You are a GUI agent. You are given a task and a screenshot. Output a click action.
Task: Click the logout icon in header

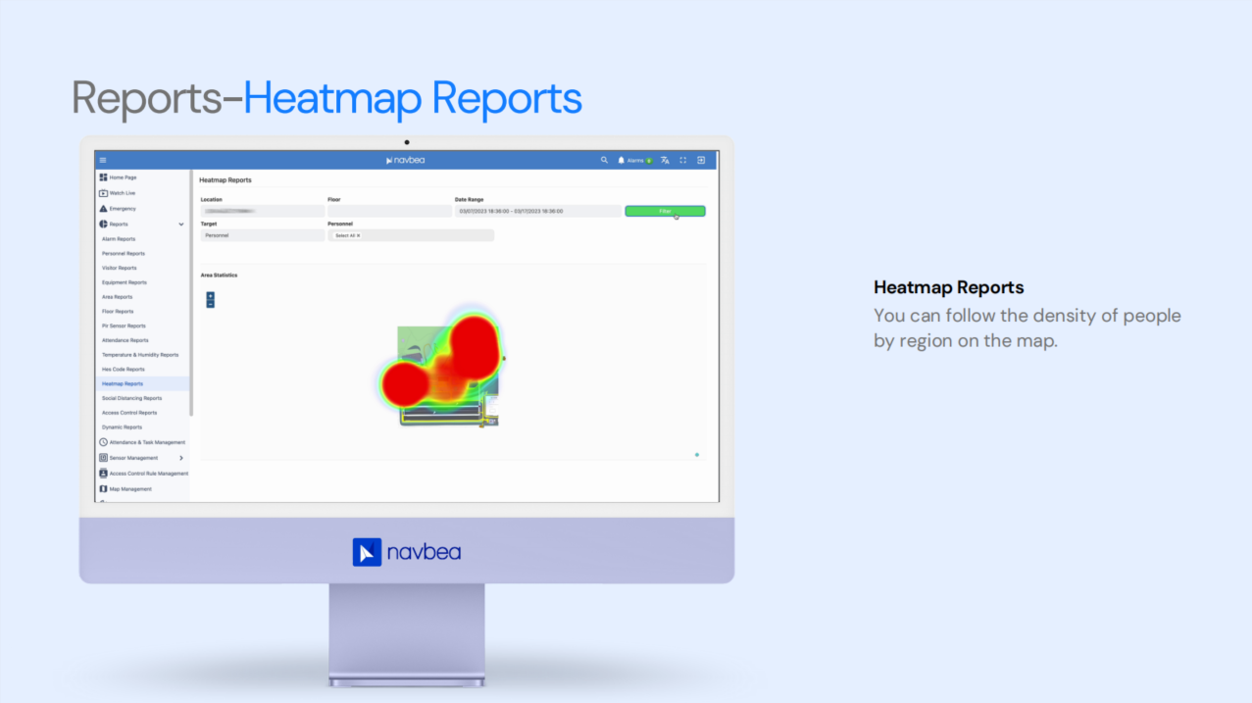(x=701, y=160)
